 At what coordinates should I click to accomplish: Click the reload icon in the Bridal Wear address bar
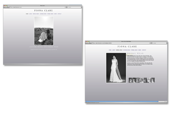click(x=150, y=43)
